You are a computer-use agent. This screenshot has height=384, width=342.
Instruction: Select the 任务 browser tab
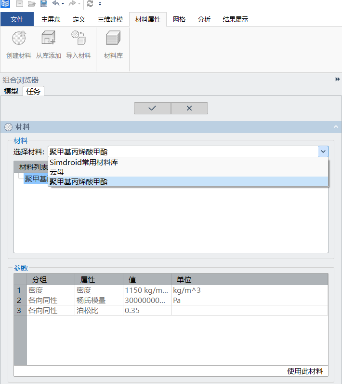click(x=33, y=91)
